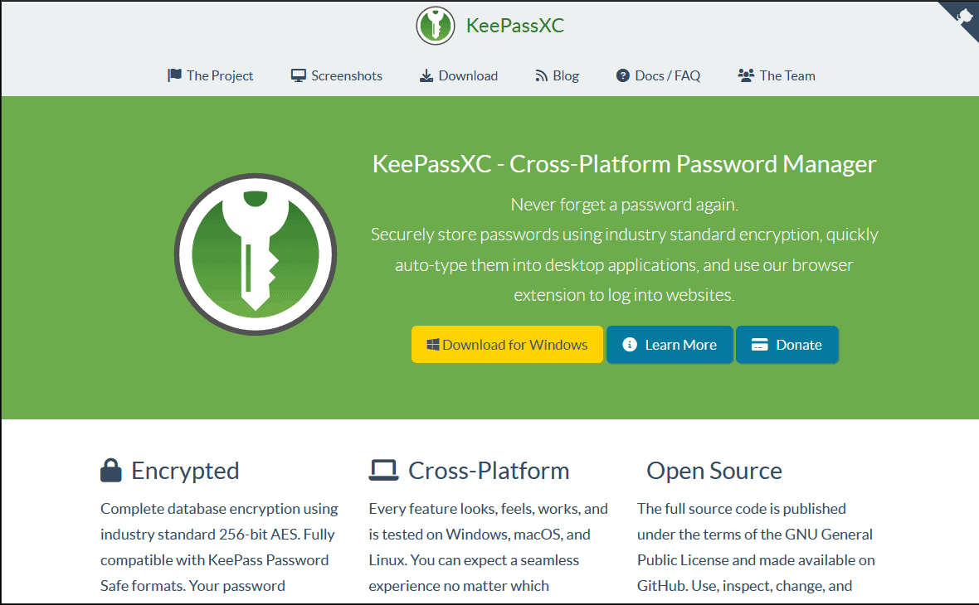Image resolution: width=979 pixels, height=605 pixels.
Task: Click the info icon inside Learn More button
Action: coord(631,344)
